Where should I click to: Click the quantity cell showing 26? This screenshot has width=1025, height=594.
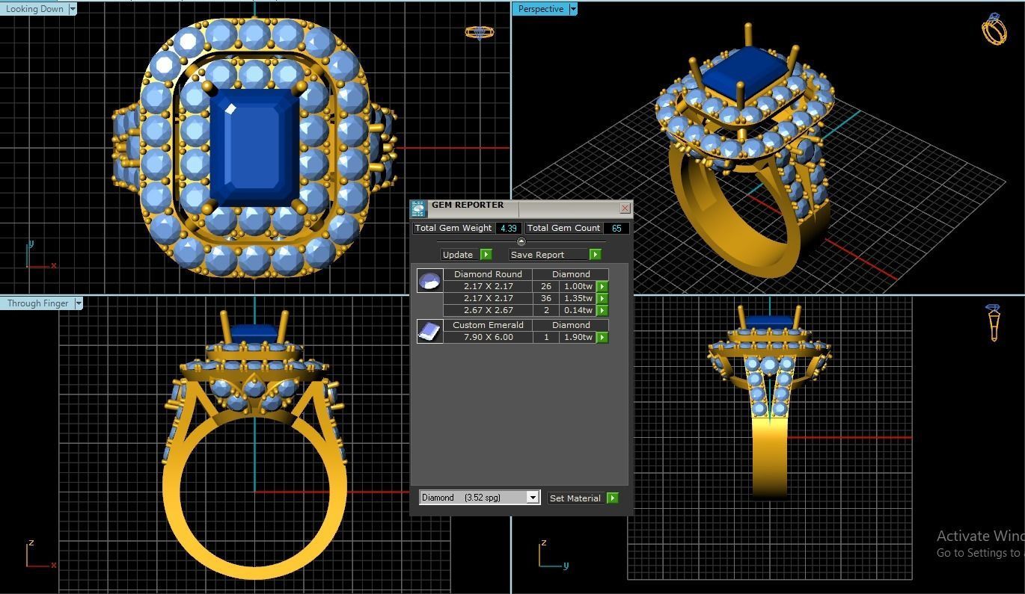[x=545, y=286]
